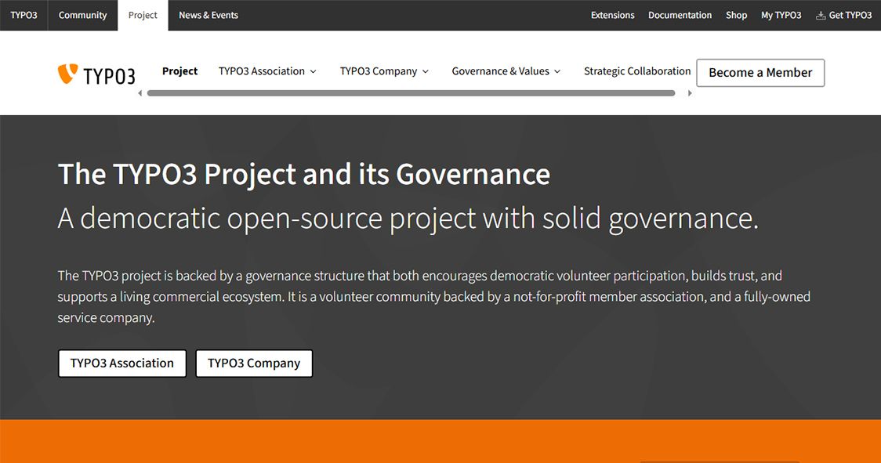
Task: Switch to the Community section
Action: 82,15
